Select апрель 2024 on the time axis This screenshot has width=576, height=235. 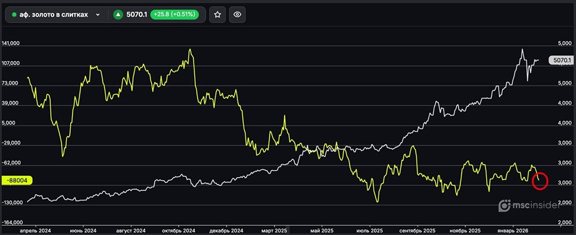(36, 231)
